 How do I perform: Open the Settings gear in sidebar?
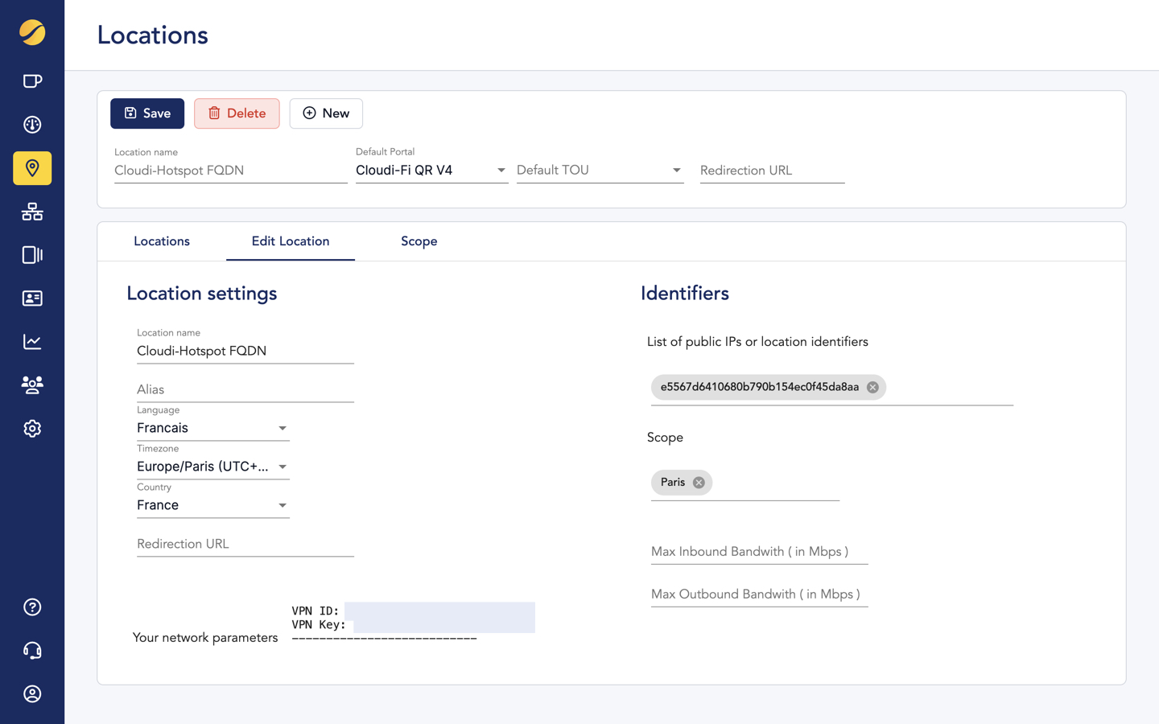32,428
